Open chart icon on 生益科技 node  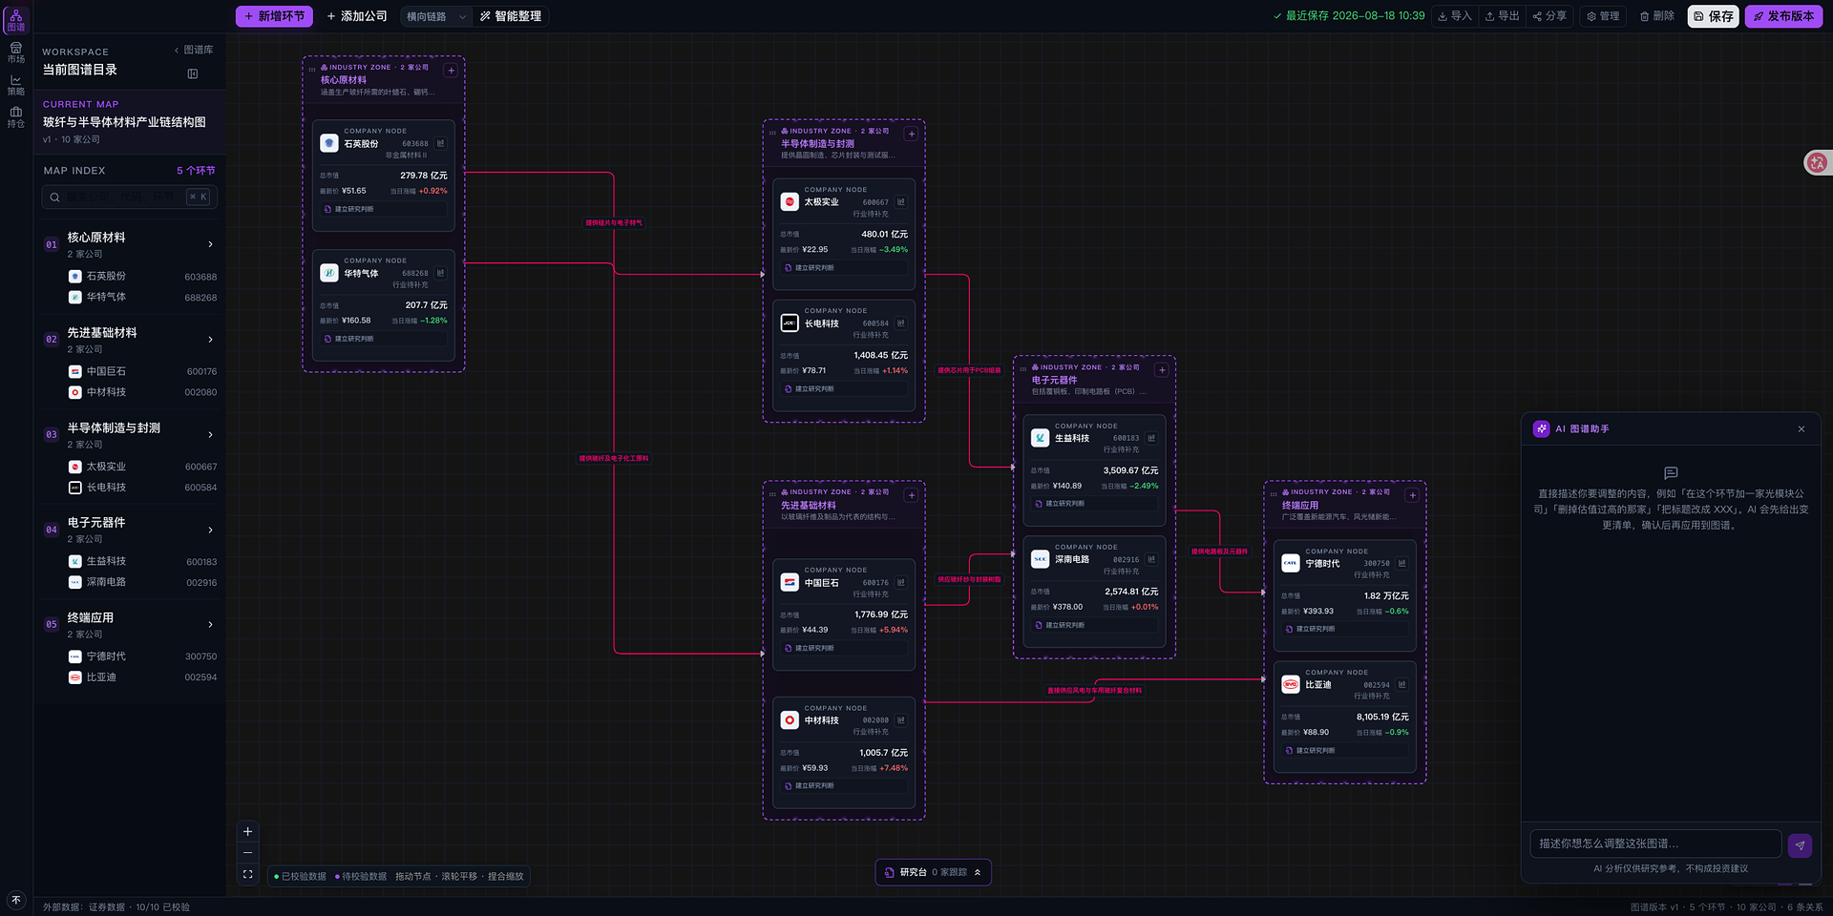(1151, 438)
